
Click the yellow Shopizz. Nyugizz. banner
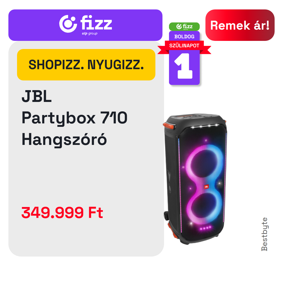(x=86, y=65)
